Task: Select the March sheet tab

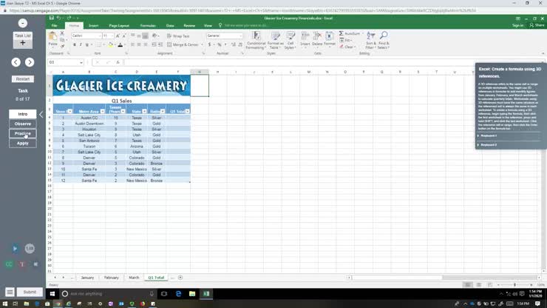Action: pyautogui.click(x=134, y=278)
